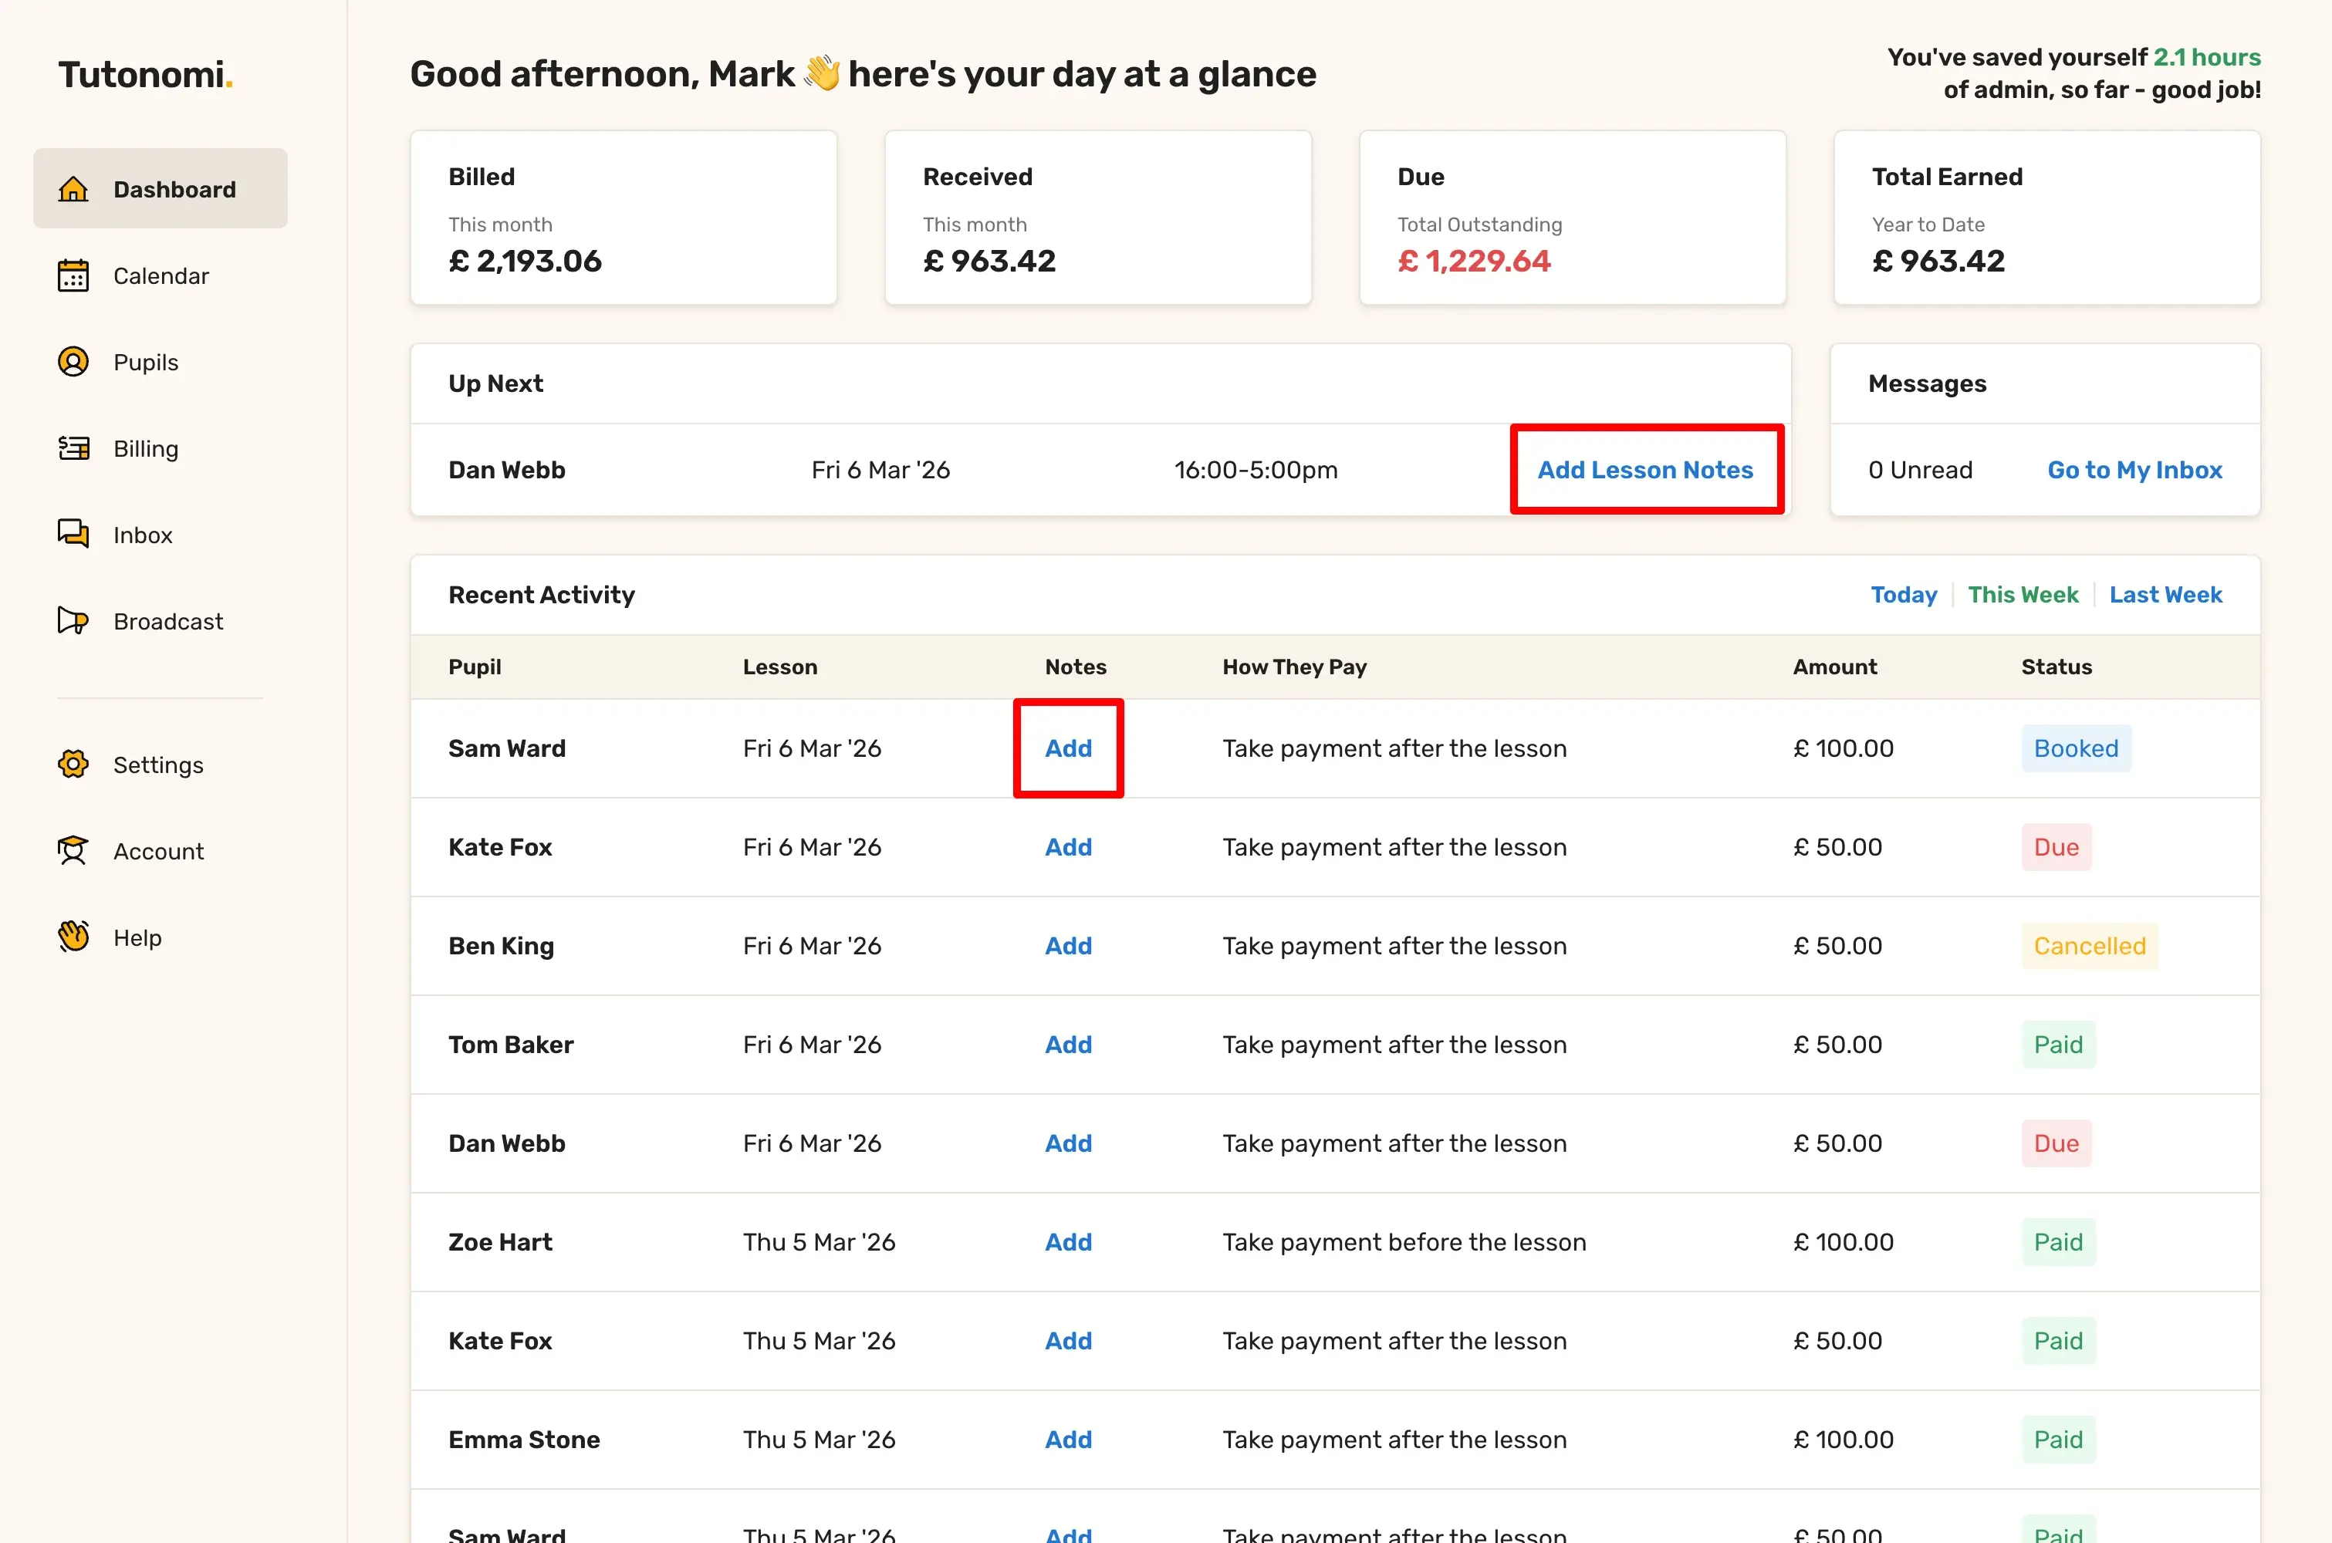Click Add Lesson Notes for Dan Webb
This screenshot has width=2332, height=1543.
pyautogui.click(x=1645, y=469)
